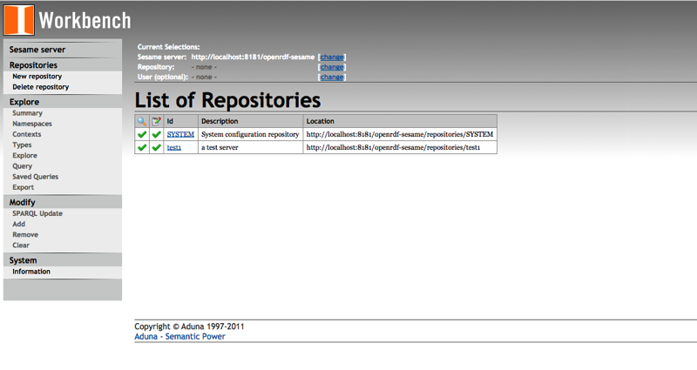Open the test1 repository link

click(x=173, y=147)
